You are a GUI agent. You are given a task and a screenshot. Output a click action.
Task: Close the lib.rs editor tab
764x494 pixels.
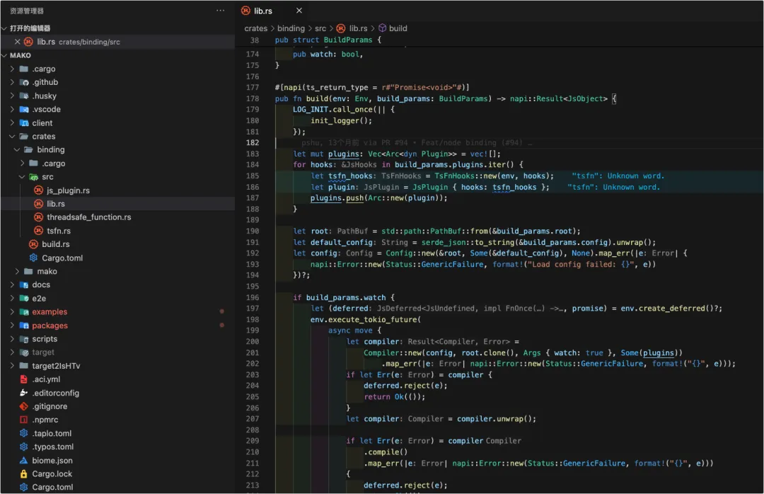click(299, 11)
